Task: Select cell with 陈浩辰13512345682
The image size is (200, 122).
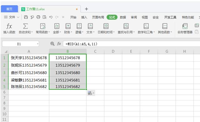Action: (x=29, y=87)
